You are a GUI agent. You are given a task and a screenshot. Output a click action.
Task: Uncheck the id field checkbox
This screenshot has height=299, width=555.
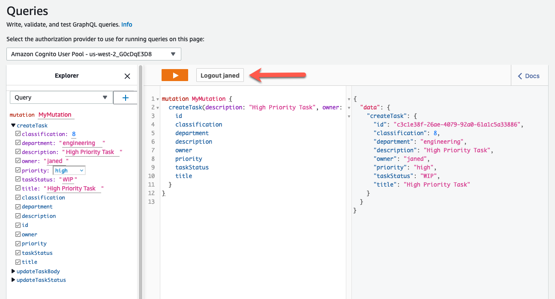click(18, 225)
